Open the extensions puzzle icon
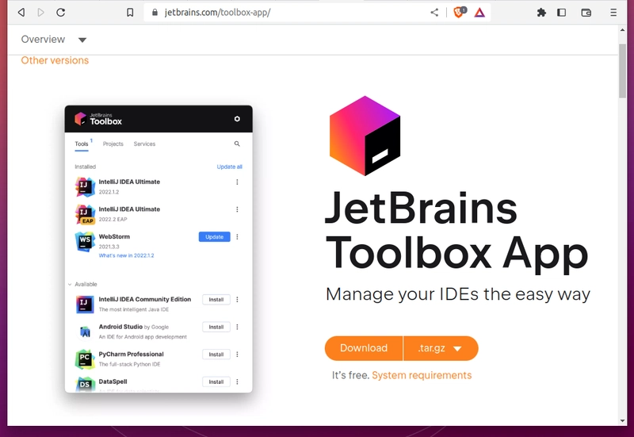Viewport: 634px width, 437px height. click(541, 13)
